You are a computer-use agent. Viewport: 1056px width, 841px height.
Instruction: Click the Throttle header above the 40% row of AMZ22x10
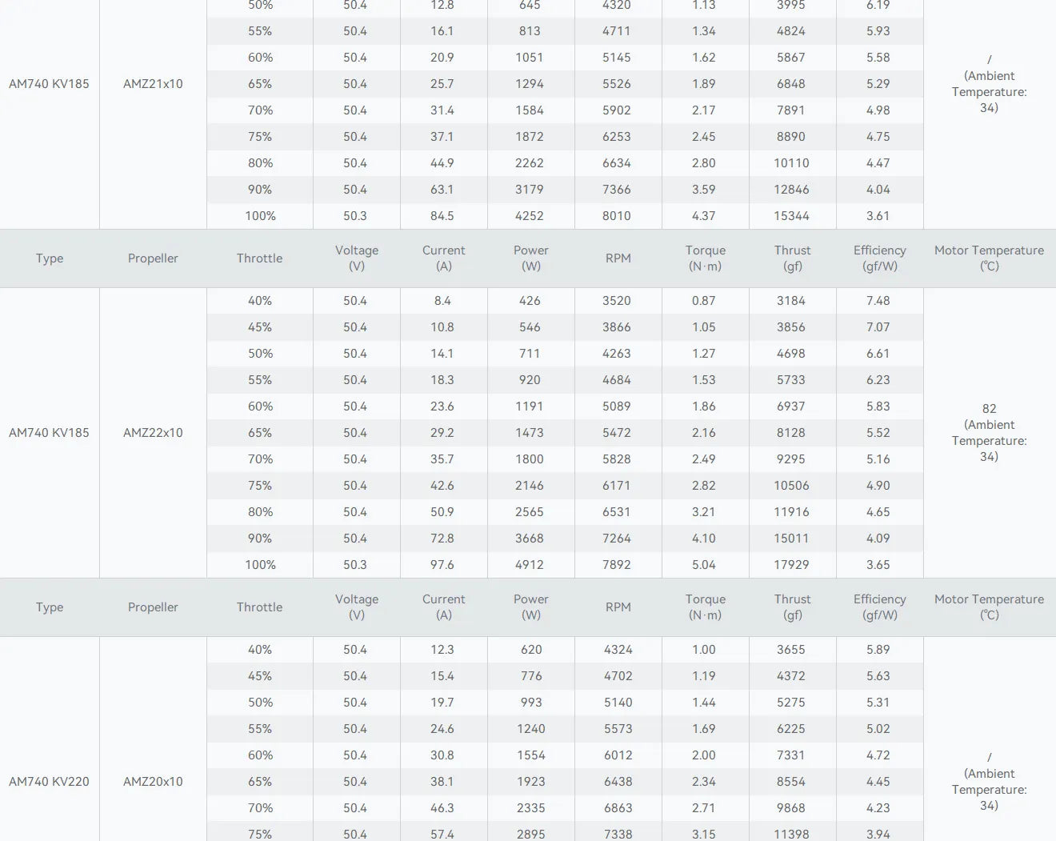[259, 258]
